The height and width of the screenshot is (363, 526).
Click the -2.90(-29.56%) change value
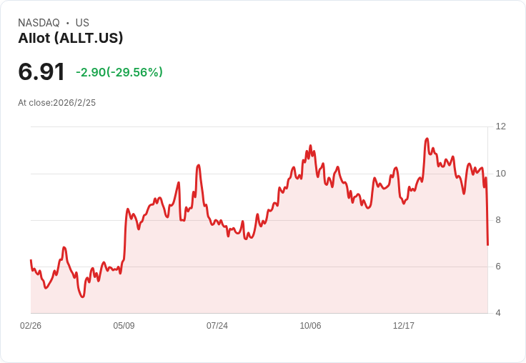119,72
